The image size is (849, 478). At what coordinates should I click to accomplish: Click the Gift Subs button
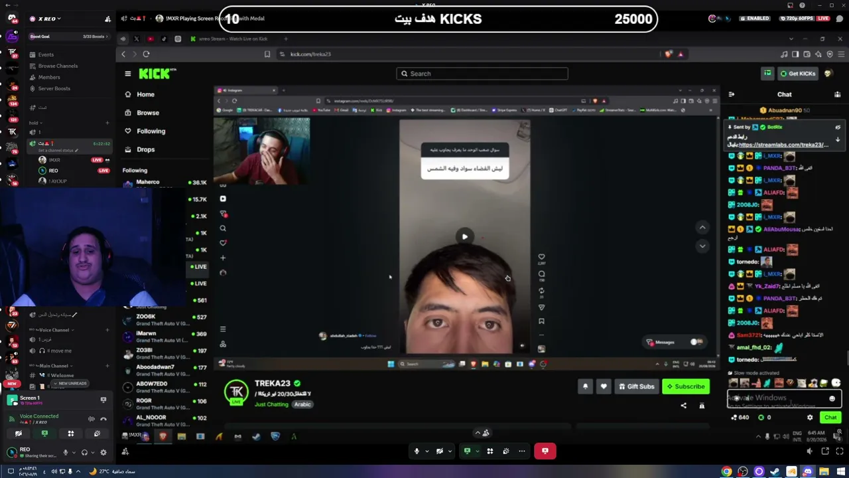[636, 386]
